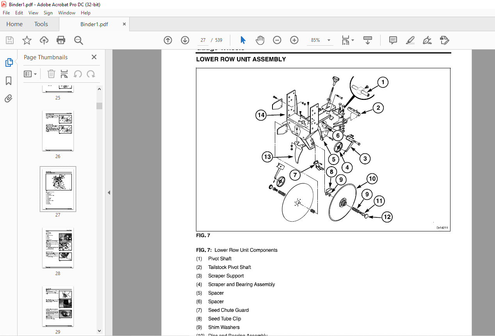This screenshot has height=336, width=495.
Task: Click the read mode scrolling icon
Action: tap(368, 40)
